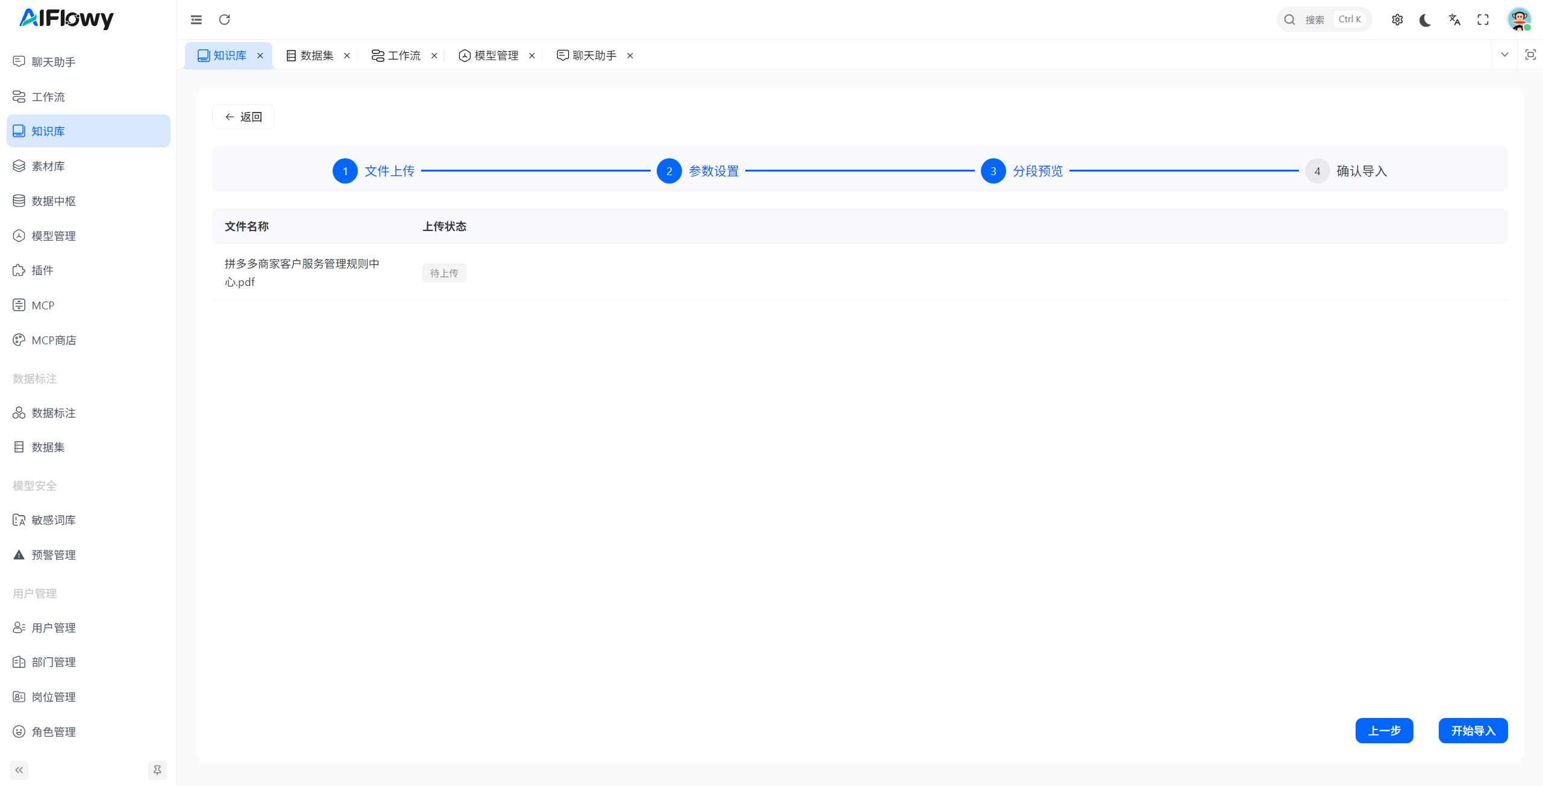Collapse the sidebar with the double chevron
This screenshot has height=786, width=1543.
click(x=19, y=770)
